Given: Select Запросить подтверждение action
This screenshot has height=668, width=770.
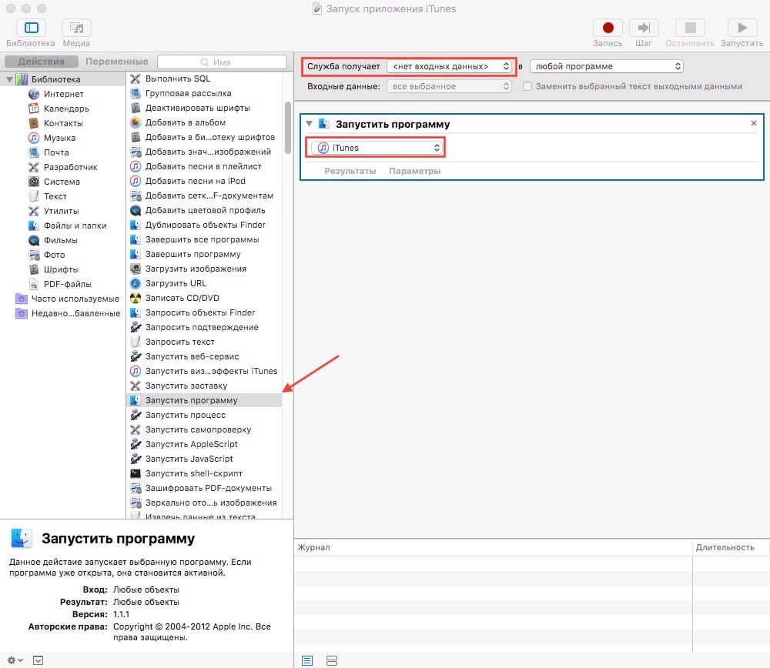Looking at the screenshot, I should pyautogui.click(x=204, y=327).
